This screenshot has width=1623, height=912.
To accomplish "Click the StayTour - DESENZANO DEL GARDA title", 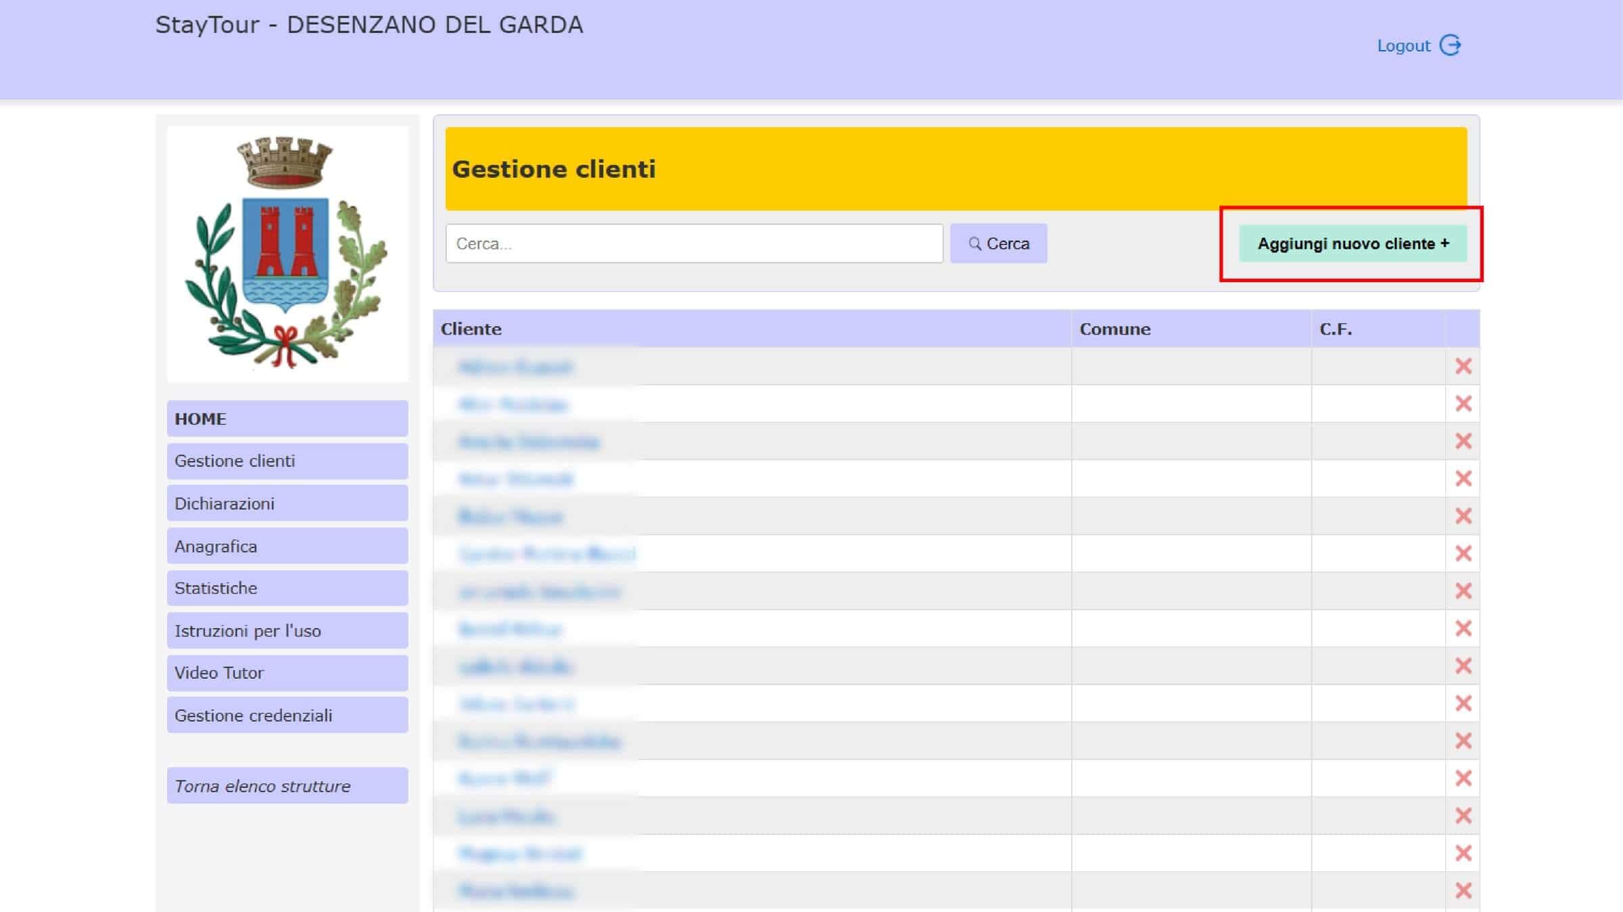I will (x=369, y=25).
